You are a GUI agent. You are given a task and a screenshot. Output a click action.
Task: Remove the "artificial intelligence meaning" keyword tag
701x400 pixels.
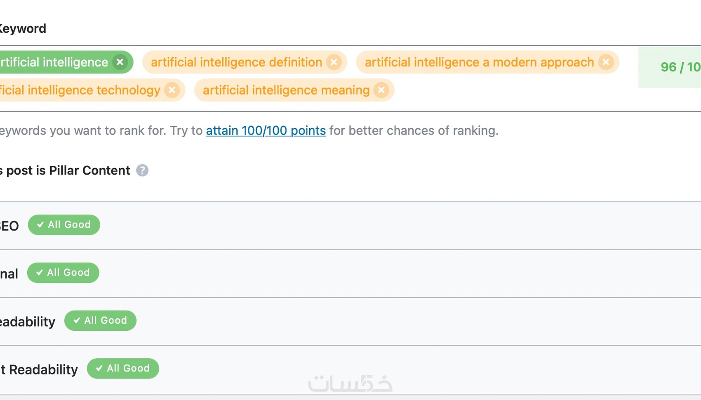pos(381,90)
